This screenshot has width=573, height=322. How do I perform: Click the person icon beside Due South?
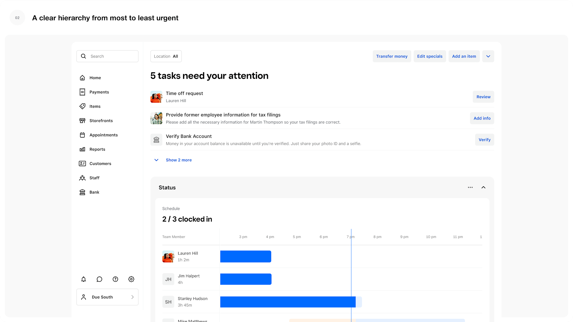click(x=84, y=297)
